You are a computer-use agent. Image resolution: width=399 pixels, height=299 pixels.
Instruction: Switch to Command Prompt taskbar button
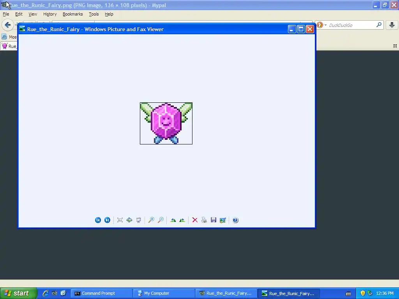point(102,293)
